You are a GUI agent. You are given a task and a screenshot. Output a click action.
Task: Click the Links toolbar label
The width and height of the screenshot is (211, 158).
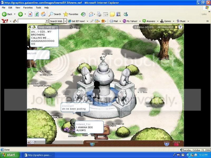pos(204,14)
